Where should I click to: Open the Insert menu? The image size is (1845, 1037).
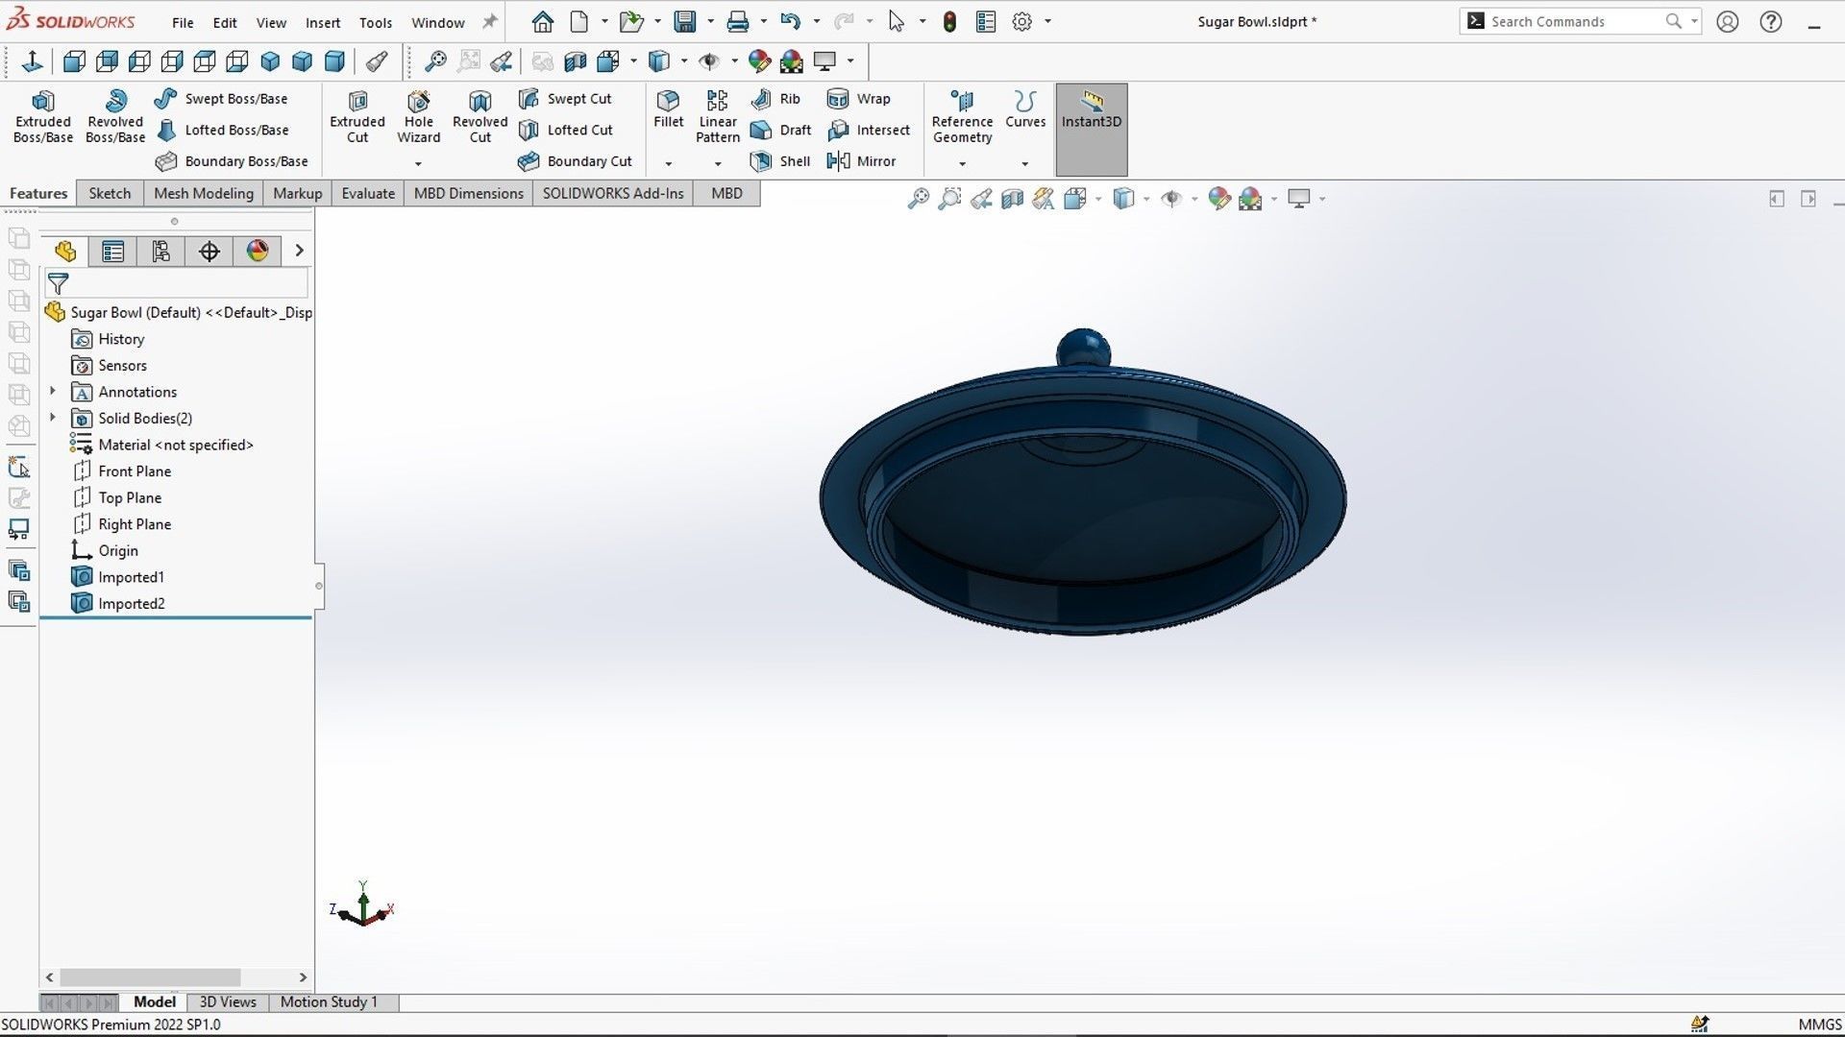pos(323,22)
